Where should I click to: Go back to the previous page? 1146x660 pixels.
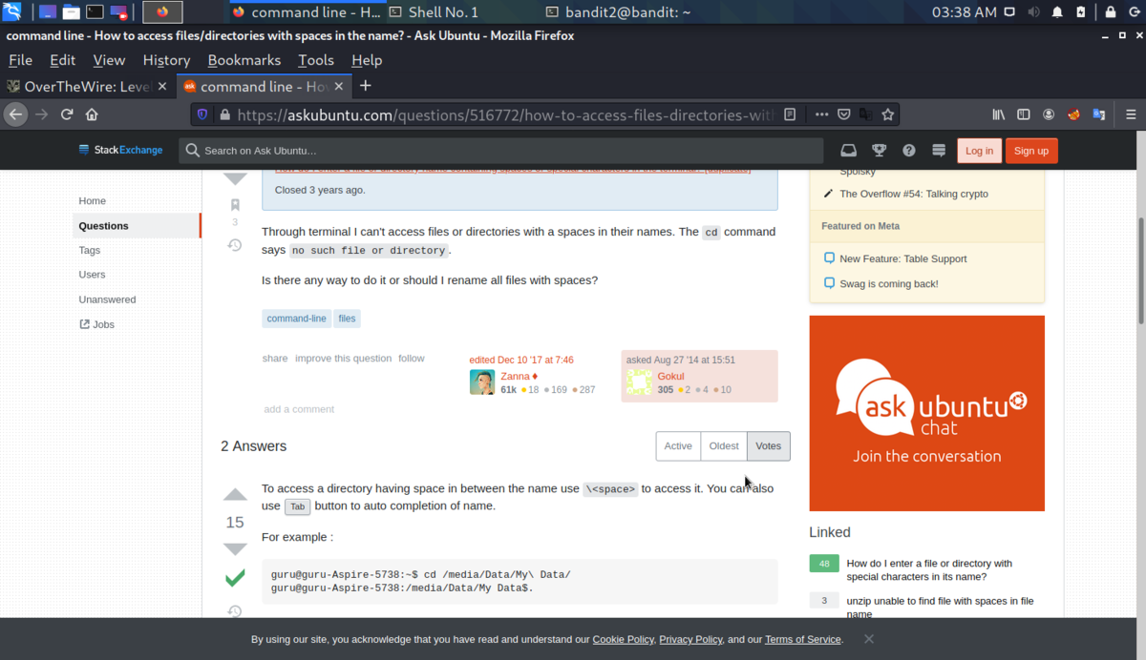(x=15, y=114)
